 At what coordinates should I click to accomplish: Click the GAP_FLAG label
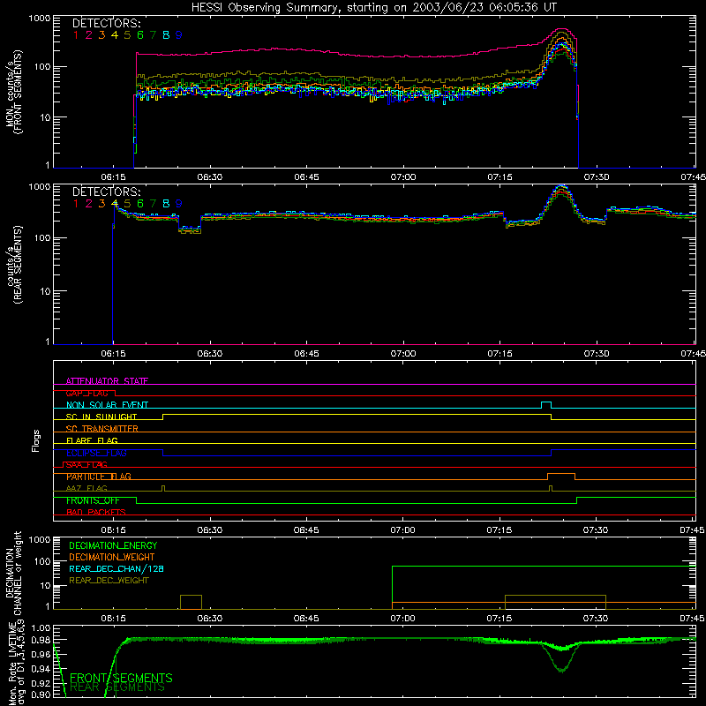point(86,394)
